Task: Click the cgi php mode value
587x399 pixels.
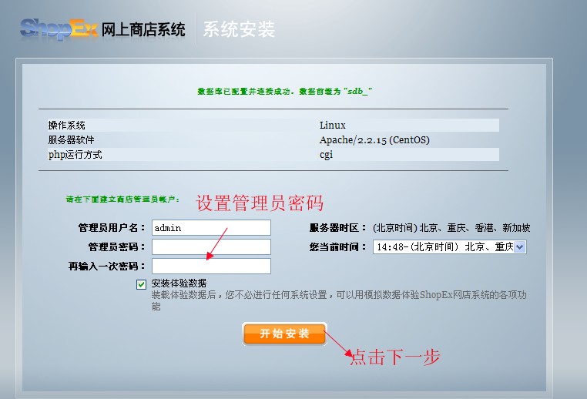Action: pyautogui.click(x=326, y=155)
